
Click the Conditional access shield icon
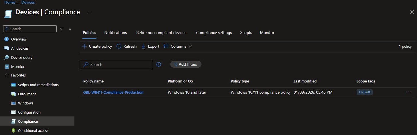pos(13,130)
